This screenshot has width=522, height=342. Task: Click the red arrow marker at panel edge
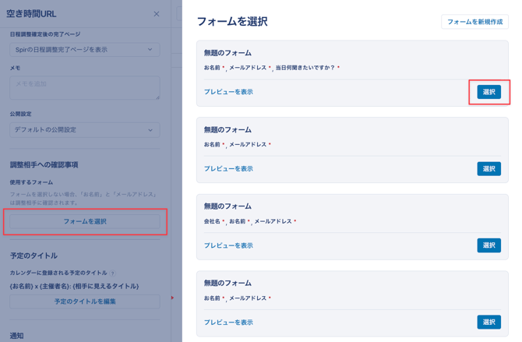(x=172, y=298)
